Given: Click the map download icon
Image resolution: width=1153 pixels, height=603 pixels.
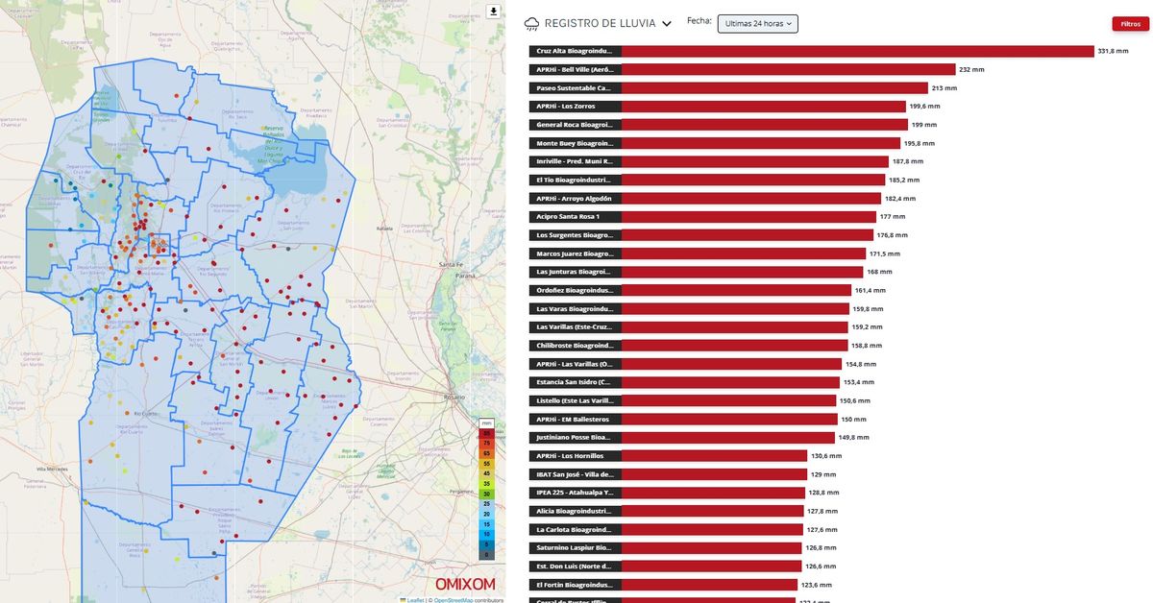Looking at the screenshot, I should (x=494, y=12).
